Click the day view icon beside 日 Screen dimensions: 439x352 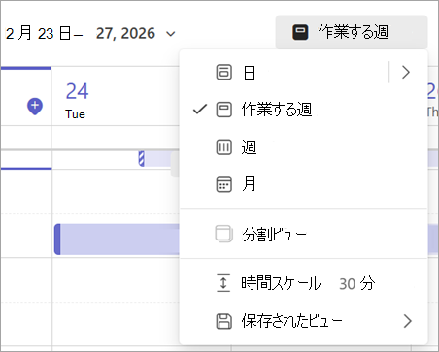click(223, 72)
